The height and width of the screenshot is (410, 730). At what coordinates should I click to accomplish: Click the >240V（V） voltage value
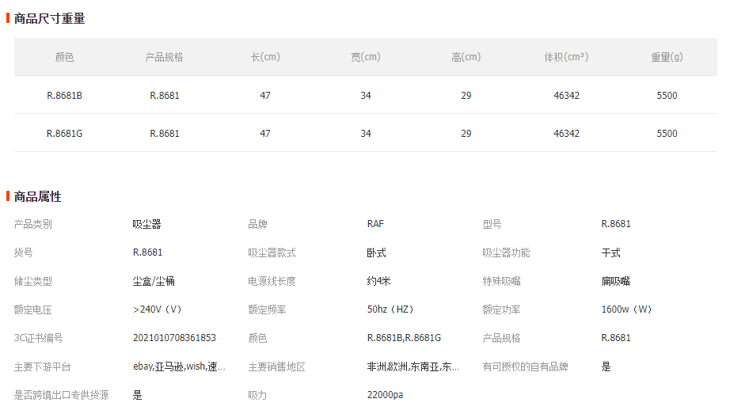(x=158, y=309)
